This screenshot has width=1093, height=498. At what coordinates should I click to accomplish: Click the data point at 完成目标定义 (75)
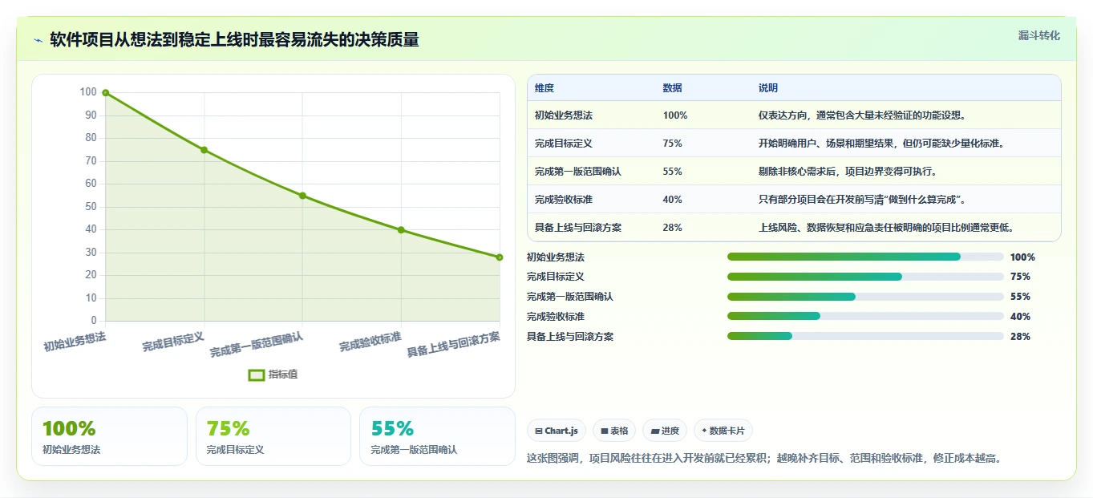click(204, 150)
